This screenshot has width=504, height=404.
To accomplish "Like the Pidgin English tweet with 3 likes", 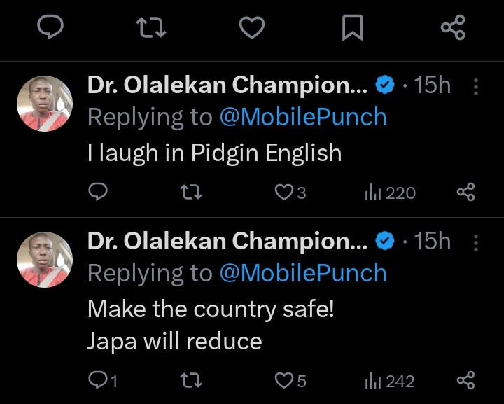I will tap(283, 192).
